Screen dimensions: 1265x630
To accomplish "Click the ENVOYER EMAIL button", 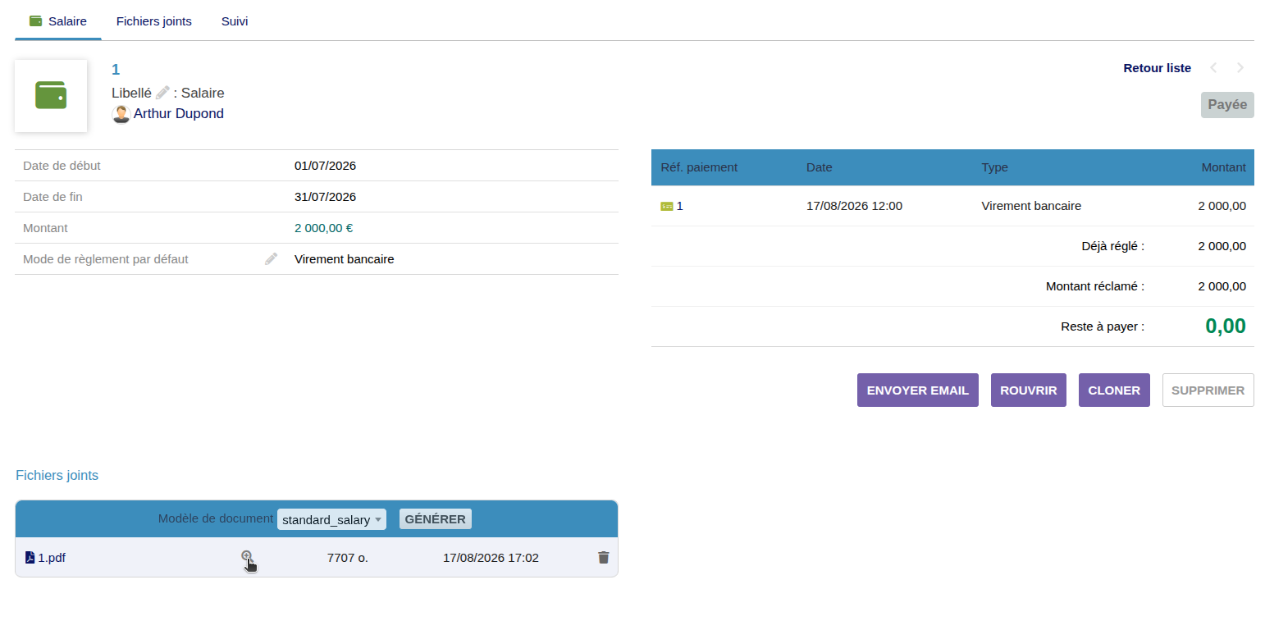I will (918, 390).
